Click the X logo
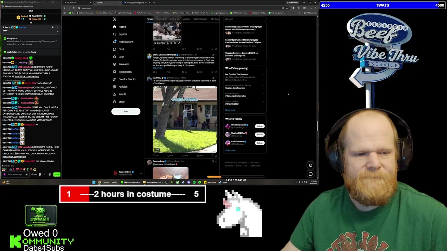The image size is (447, 251). (x=115, y=19)
